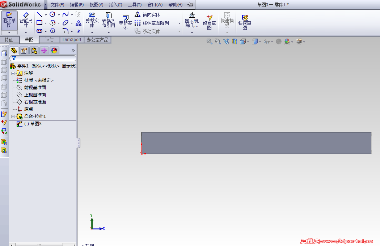
Task: Select the Slot sketch tool
Action: tap(39, 31)
